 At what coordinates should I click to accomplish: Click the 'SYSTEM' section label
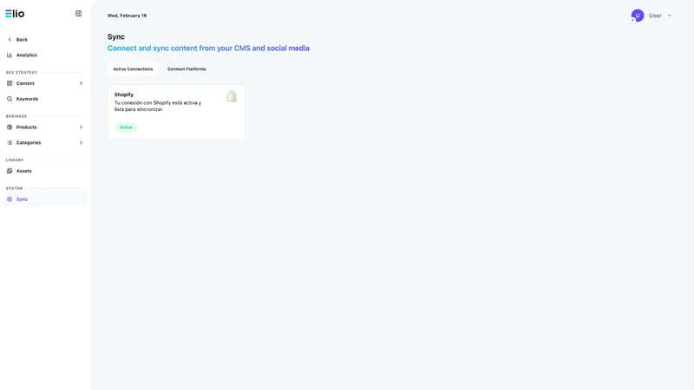14,188
